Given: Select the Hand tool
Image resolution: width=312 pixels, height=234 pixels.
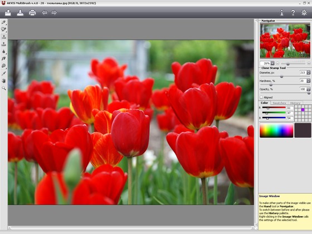Looking at the screenshot, I should pyautogui.click(x=4, y=81).
